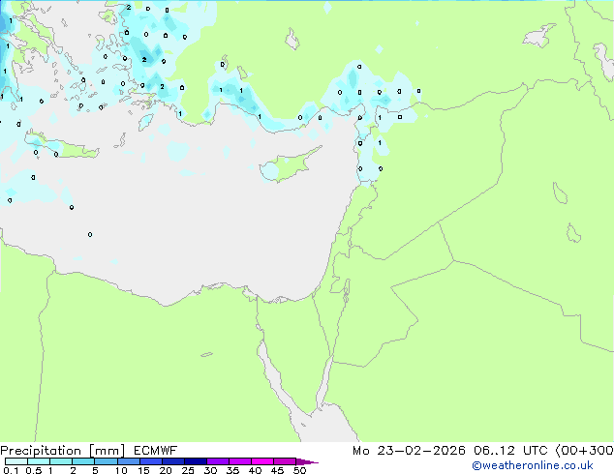Click the legend value '25'
Viewport: 614px width, 474px height.
[188, 470]
